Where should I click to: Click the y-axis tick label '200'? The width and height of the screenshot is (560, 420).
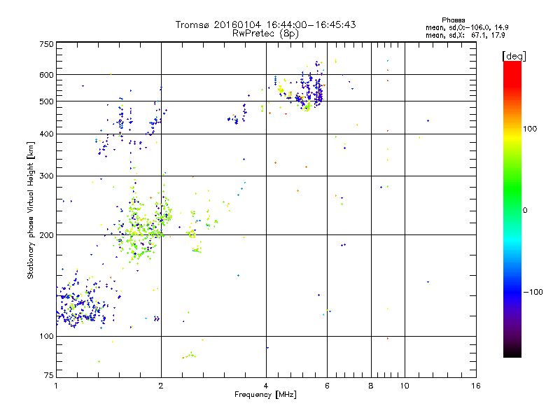click(46, 235)
